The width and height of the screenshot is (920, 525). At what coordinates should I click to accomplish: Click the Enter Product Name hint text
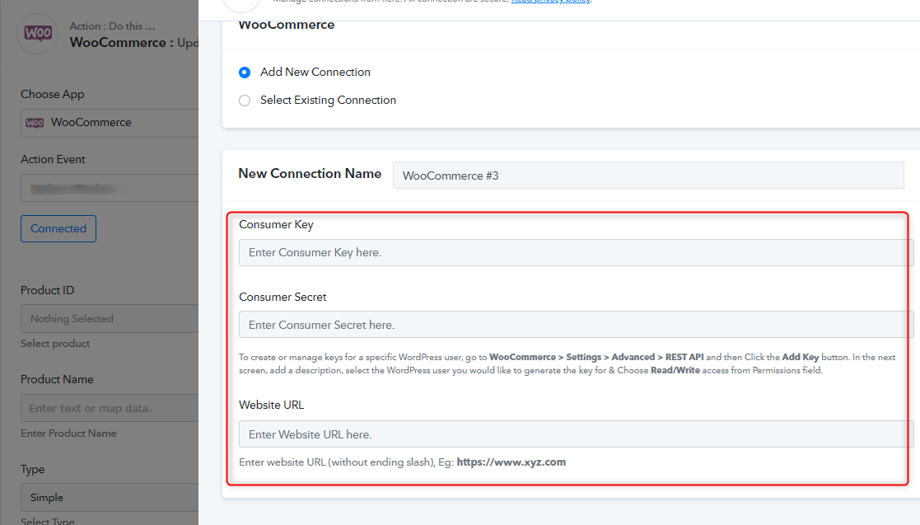coord(68,434)
